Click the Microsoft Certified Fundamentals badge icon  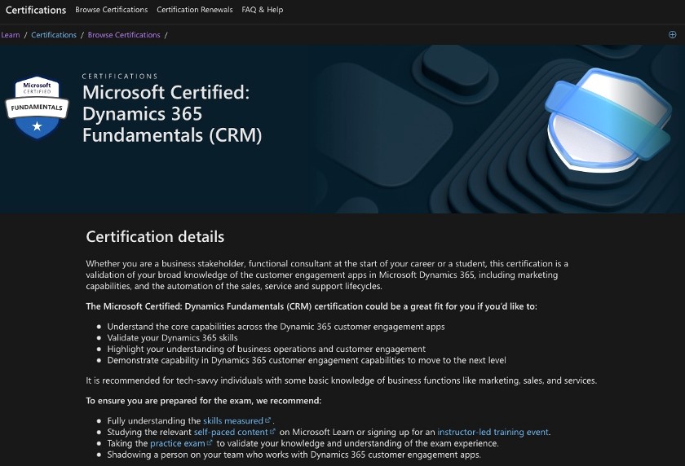coord(36,108)
